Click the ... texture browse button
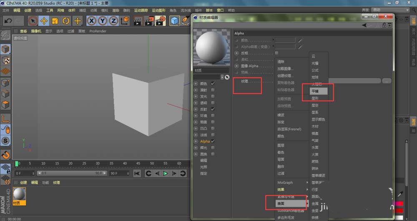This screenshot has height=221, width=417. point(387,81)
